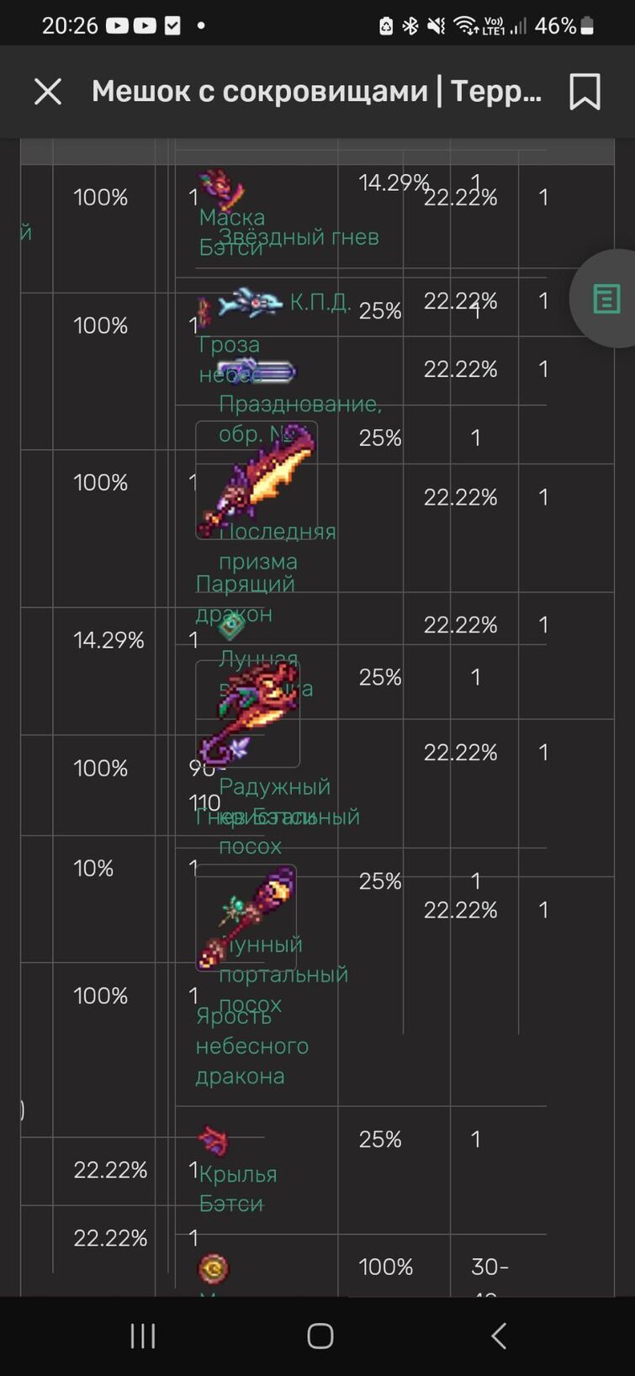Open the К.П.Д. item link
Screen dimensions: 635x1376
point(320,302)
